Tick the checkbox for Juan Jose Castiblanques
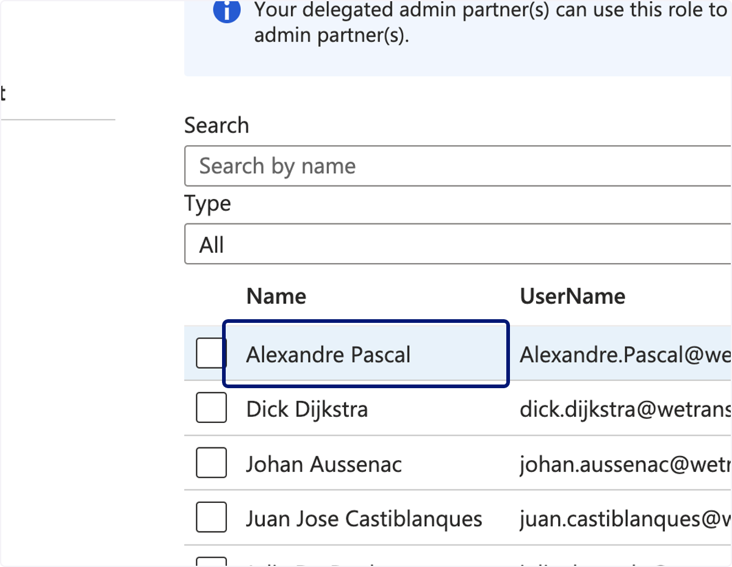732x567 pixels. [211, 517]
